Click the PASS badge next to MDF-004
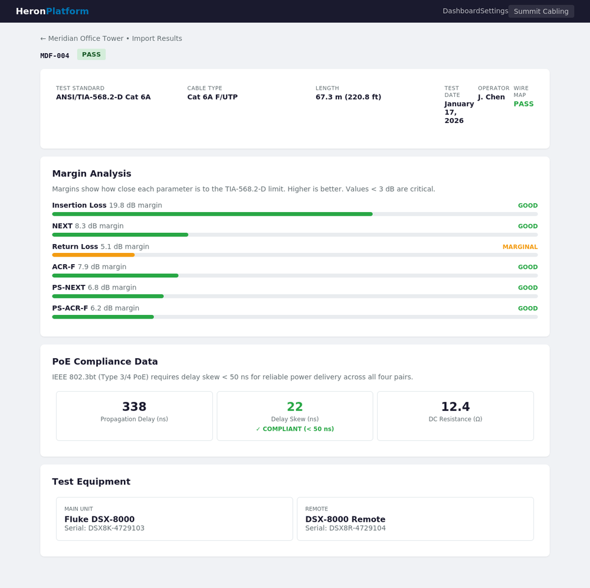 coord(91,54)
